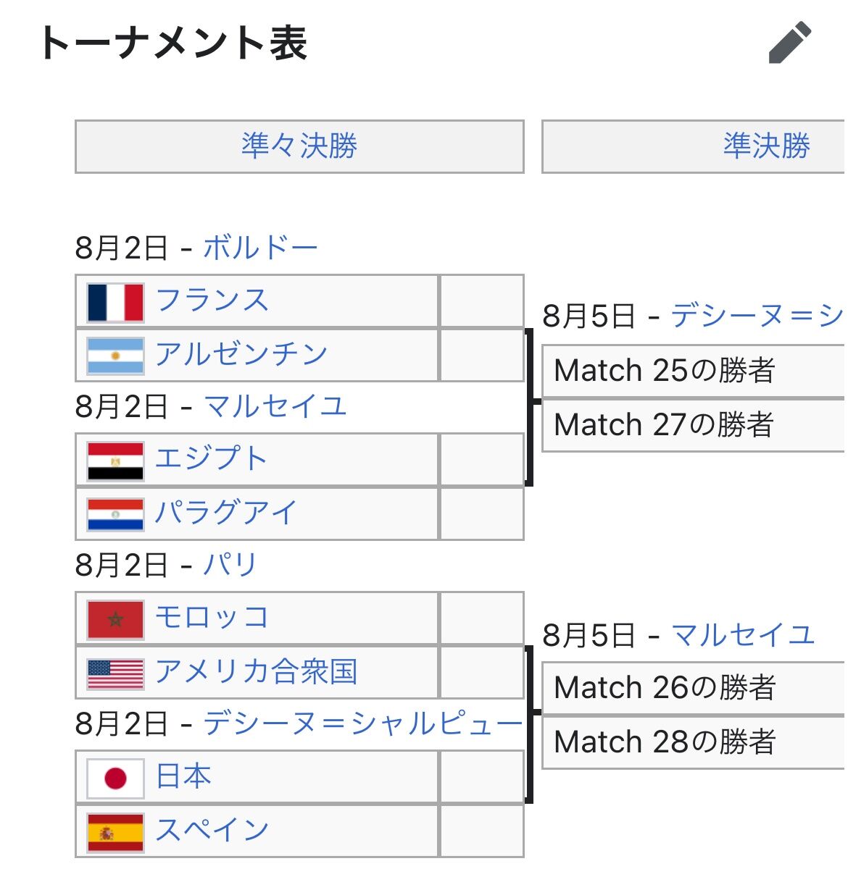The width and height of the screenshot is (848, 869).
Task: Click the France flag icon
Action: pos(115,302)
